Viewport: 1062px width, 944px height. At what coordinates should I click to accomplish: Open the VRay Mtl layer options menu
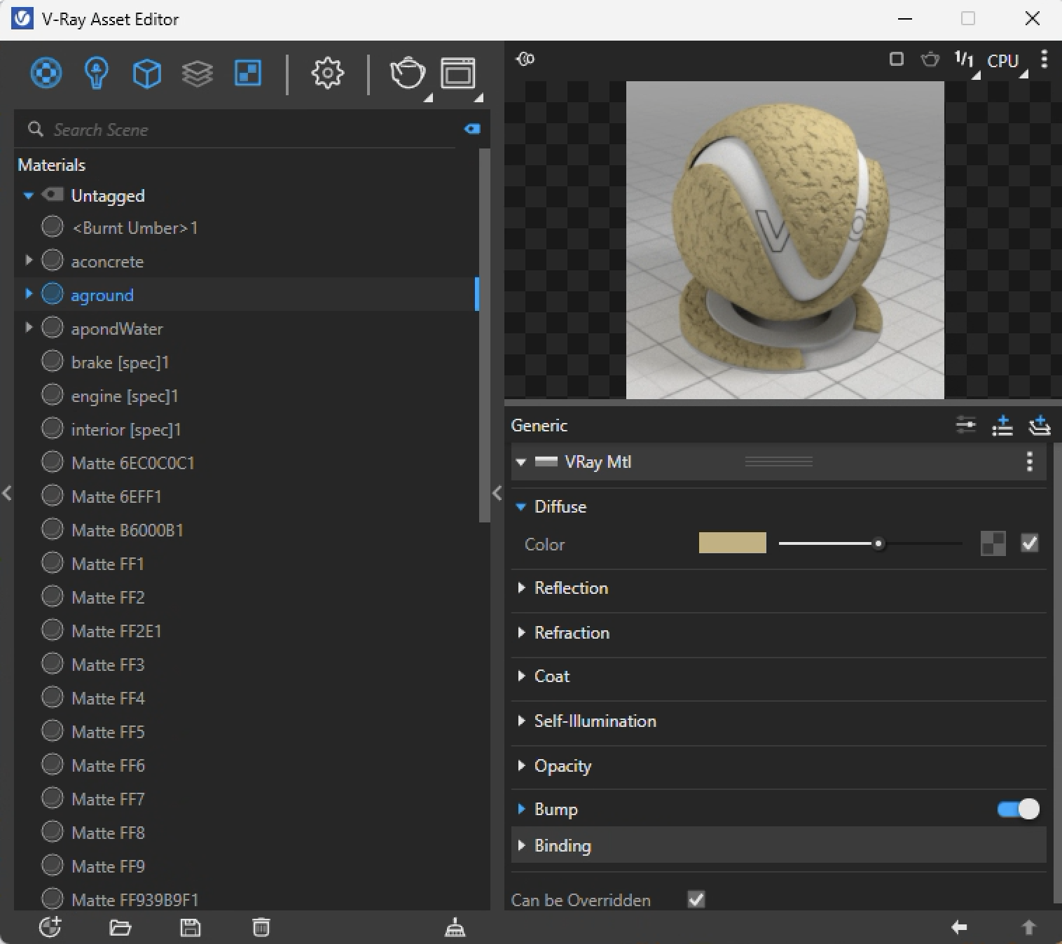point(1029,461)
